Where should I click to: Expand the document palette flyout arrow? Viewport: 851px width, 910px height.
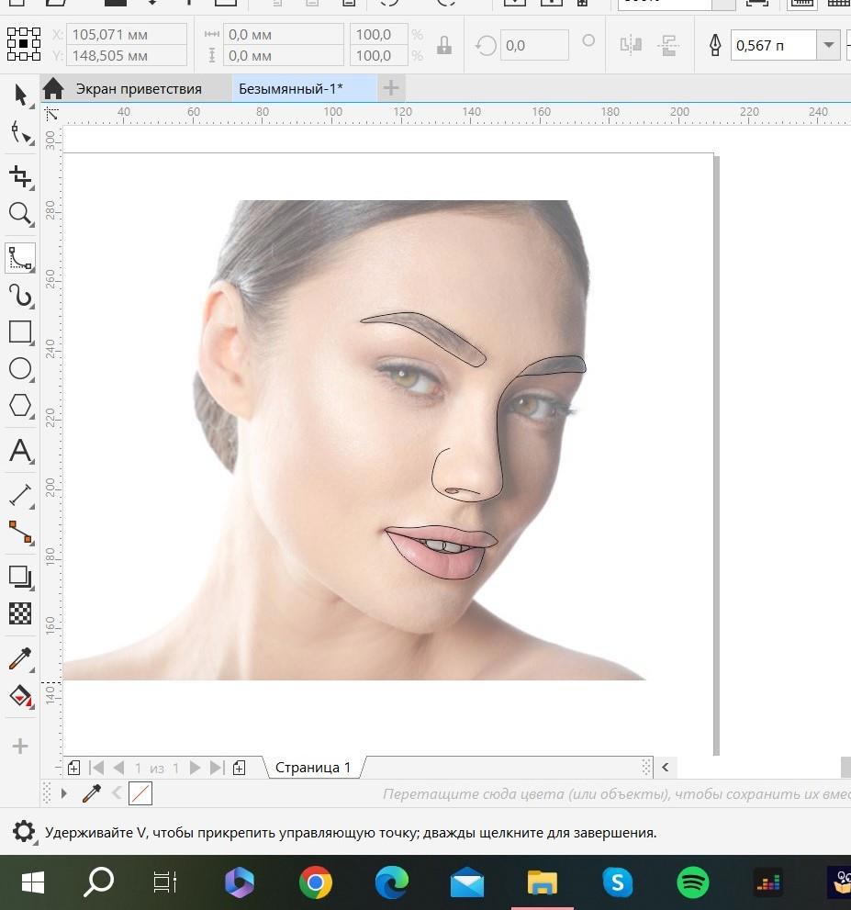point(63,792)
